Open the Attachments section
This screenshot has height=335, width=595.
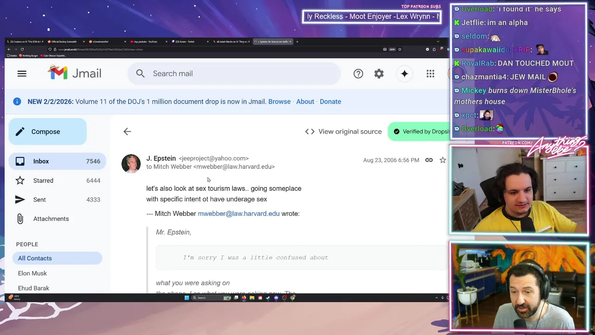coord(58,219)
